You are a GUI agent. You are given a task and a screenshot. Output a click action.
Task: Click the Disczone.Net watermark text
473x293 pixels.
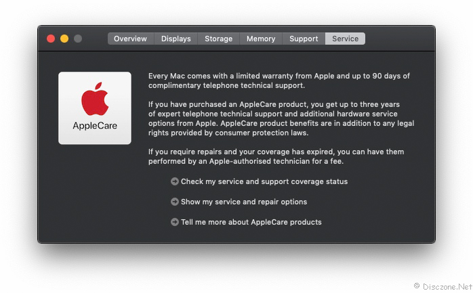pyautogui.click(x=443, y=286)
